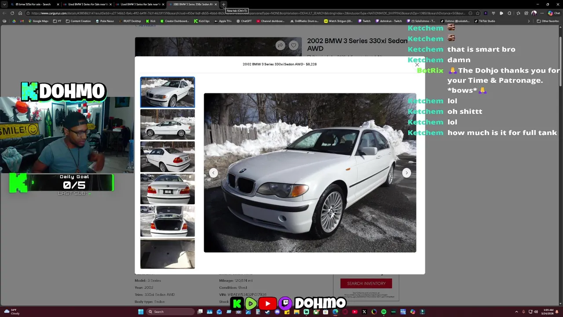Image resolution: width=563 pixels, height=317 pixels.
Task: Open YouTube app from the taskbar
Action: click(x=355, y=312)
